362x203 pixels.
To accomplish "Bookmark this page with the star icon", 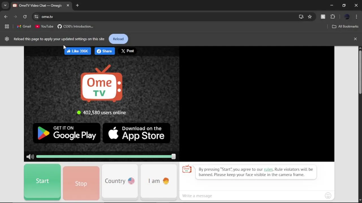I will click(310, 17).
